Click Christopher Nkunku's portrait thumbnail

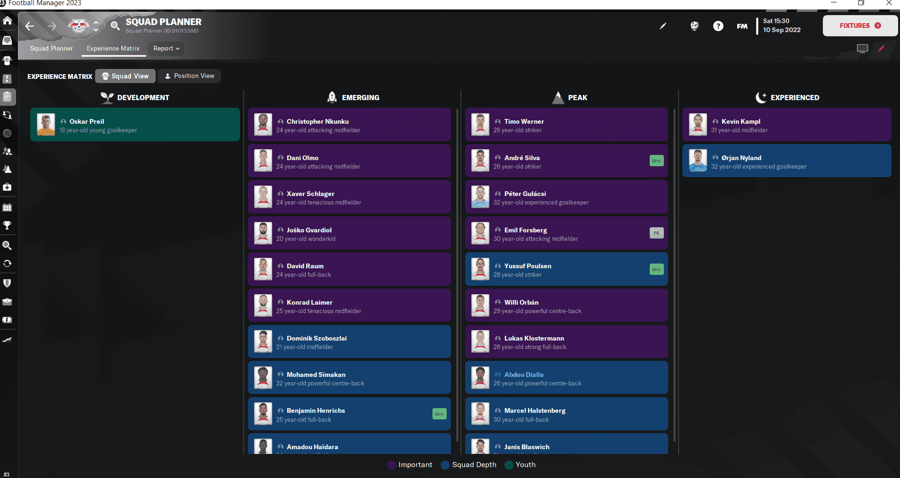[263, 125]
